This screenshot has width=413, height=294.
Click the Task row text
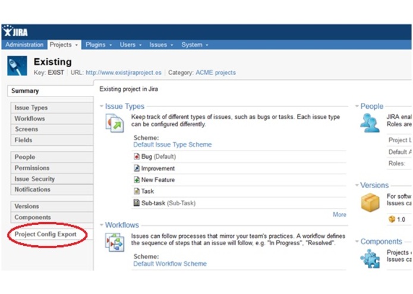coord(147,191)
